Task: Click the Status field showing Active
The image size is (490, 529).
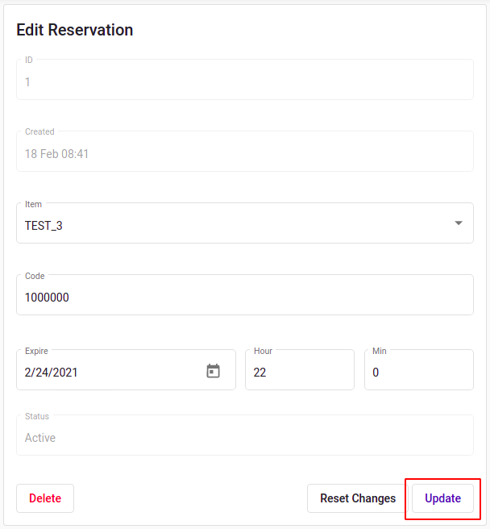Action: click(40, 438)
